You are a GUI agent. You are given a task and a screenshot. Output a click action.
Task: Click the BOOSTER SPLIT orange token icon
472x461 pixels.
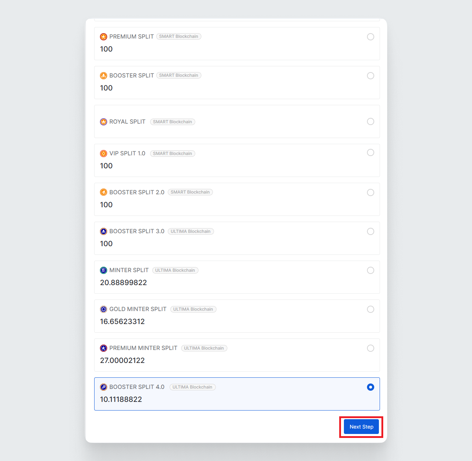coord(104,76)
